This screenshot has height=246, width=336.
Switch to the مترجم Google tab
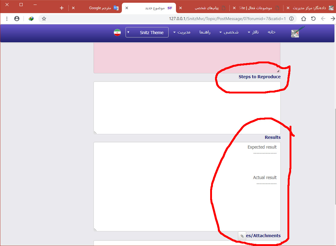point(100,8)
